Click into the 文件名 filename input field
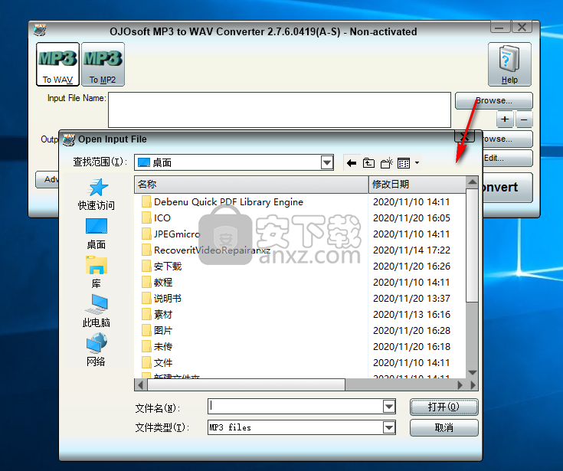 (295, 407)
